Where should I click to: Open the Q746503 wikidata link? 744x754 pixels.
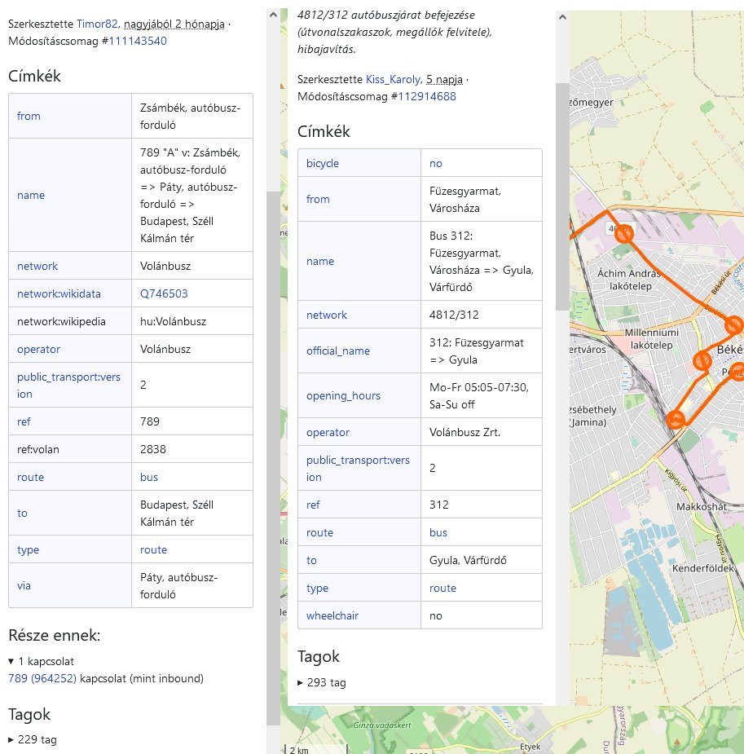coord(164,293)
